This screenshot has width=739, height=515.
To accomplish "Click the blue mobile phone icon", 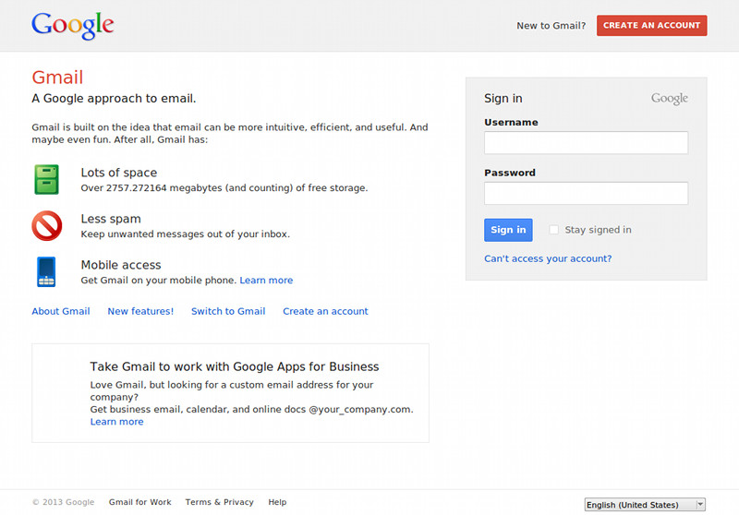I will click(x=46, y=271).
